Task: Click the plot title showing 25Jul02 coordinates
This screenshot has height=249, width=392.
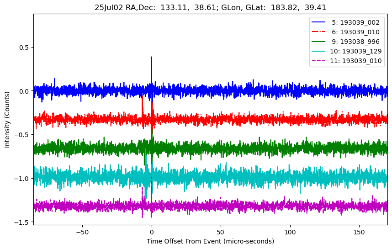Action: tap(210, 7)
